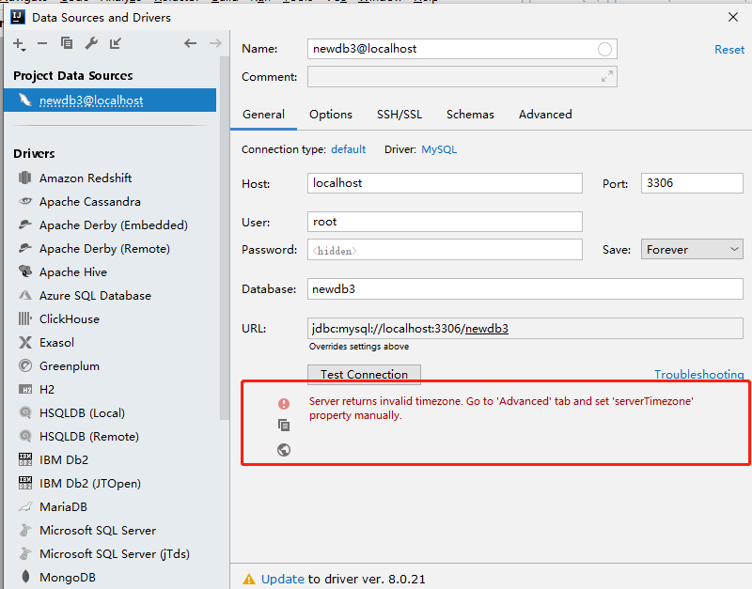Viewport: 752px width, 589px height.
Task: Click the Amazon Redshift driver icon
Action: pyautogui.click(x=25, y=178)
